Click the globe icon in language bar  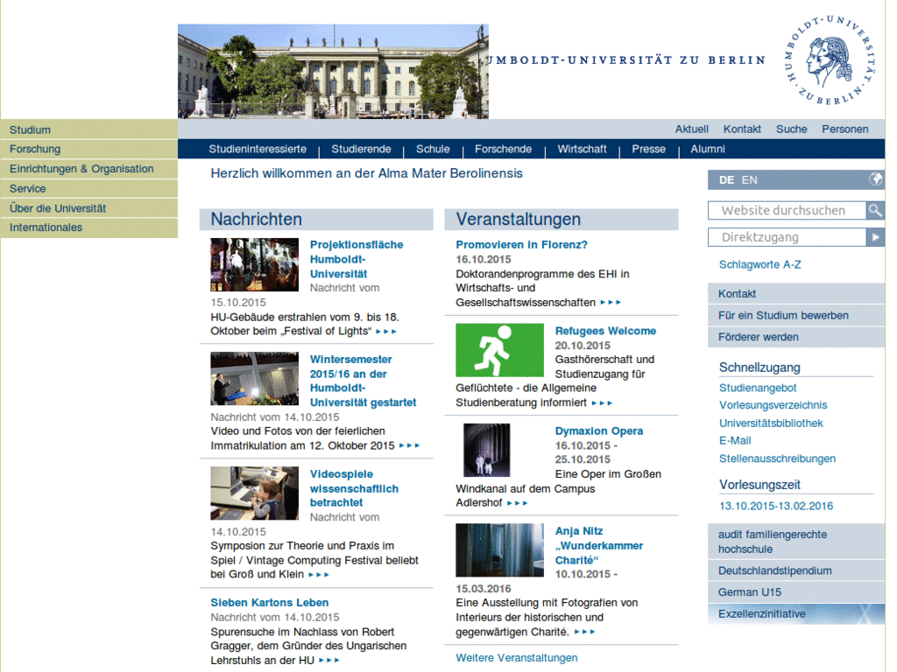[x=876, y=178]
